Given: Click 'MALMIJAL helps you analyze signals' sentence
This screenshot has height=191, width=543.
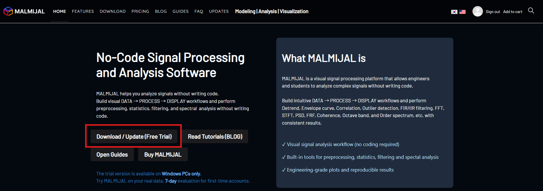Looking at the screenshot, I should point(158,94).
